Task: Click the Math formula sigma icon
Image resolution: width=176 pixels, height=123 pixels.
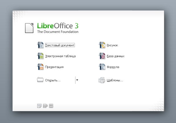Action: (102, 67)
